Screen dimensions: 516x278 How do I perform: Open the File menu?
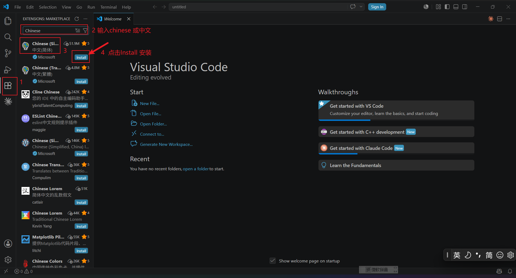[x=18, y=7]
